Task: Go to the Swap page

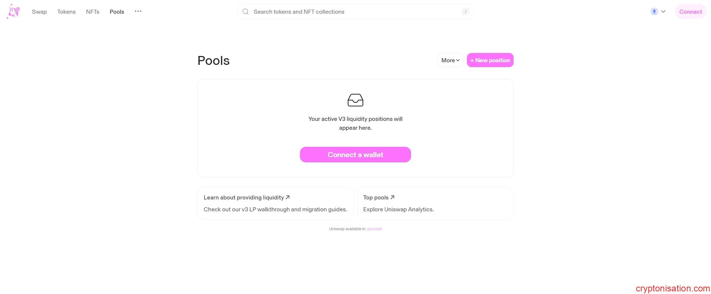Action: click(x=39, y=12)
